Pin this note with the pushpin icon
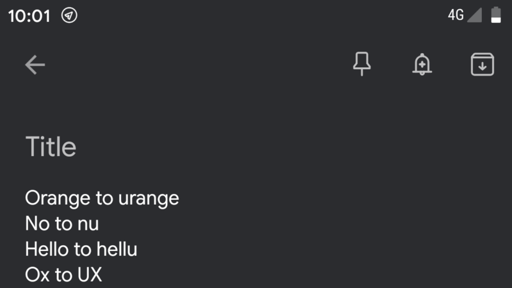The image size is (512, 288). (x=362, y=64)
